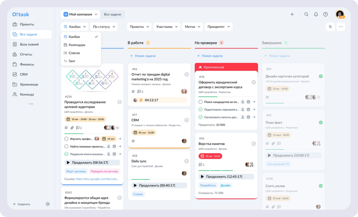This screenshot has height=217, width=358.
Task: Mark Отчет по трендам digital marketing complete
Action: click(x=187, y=74)
